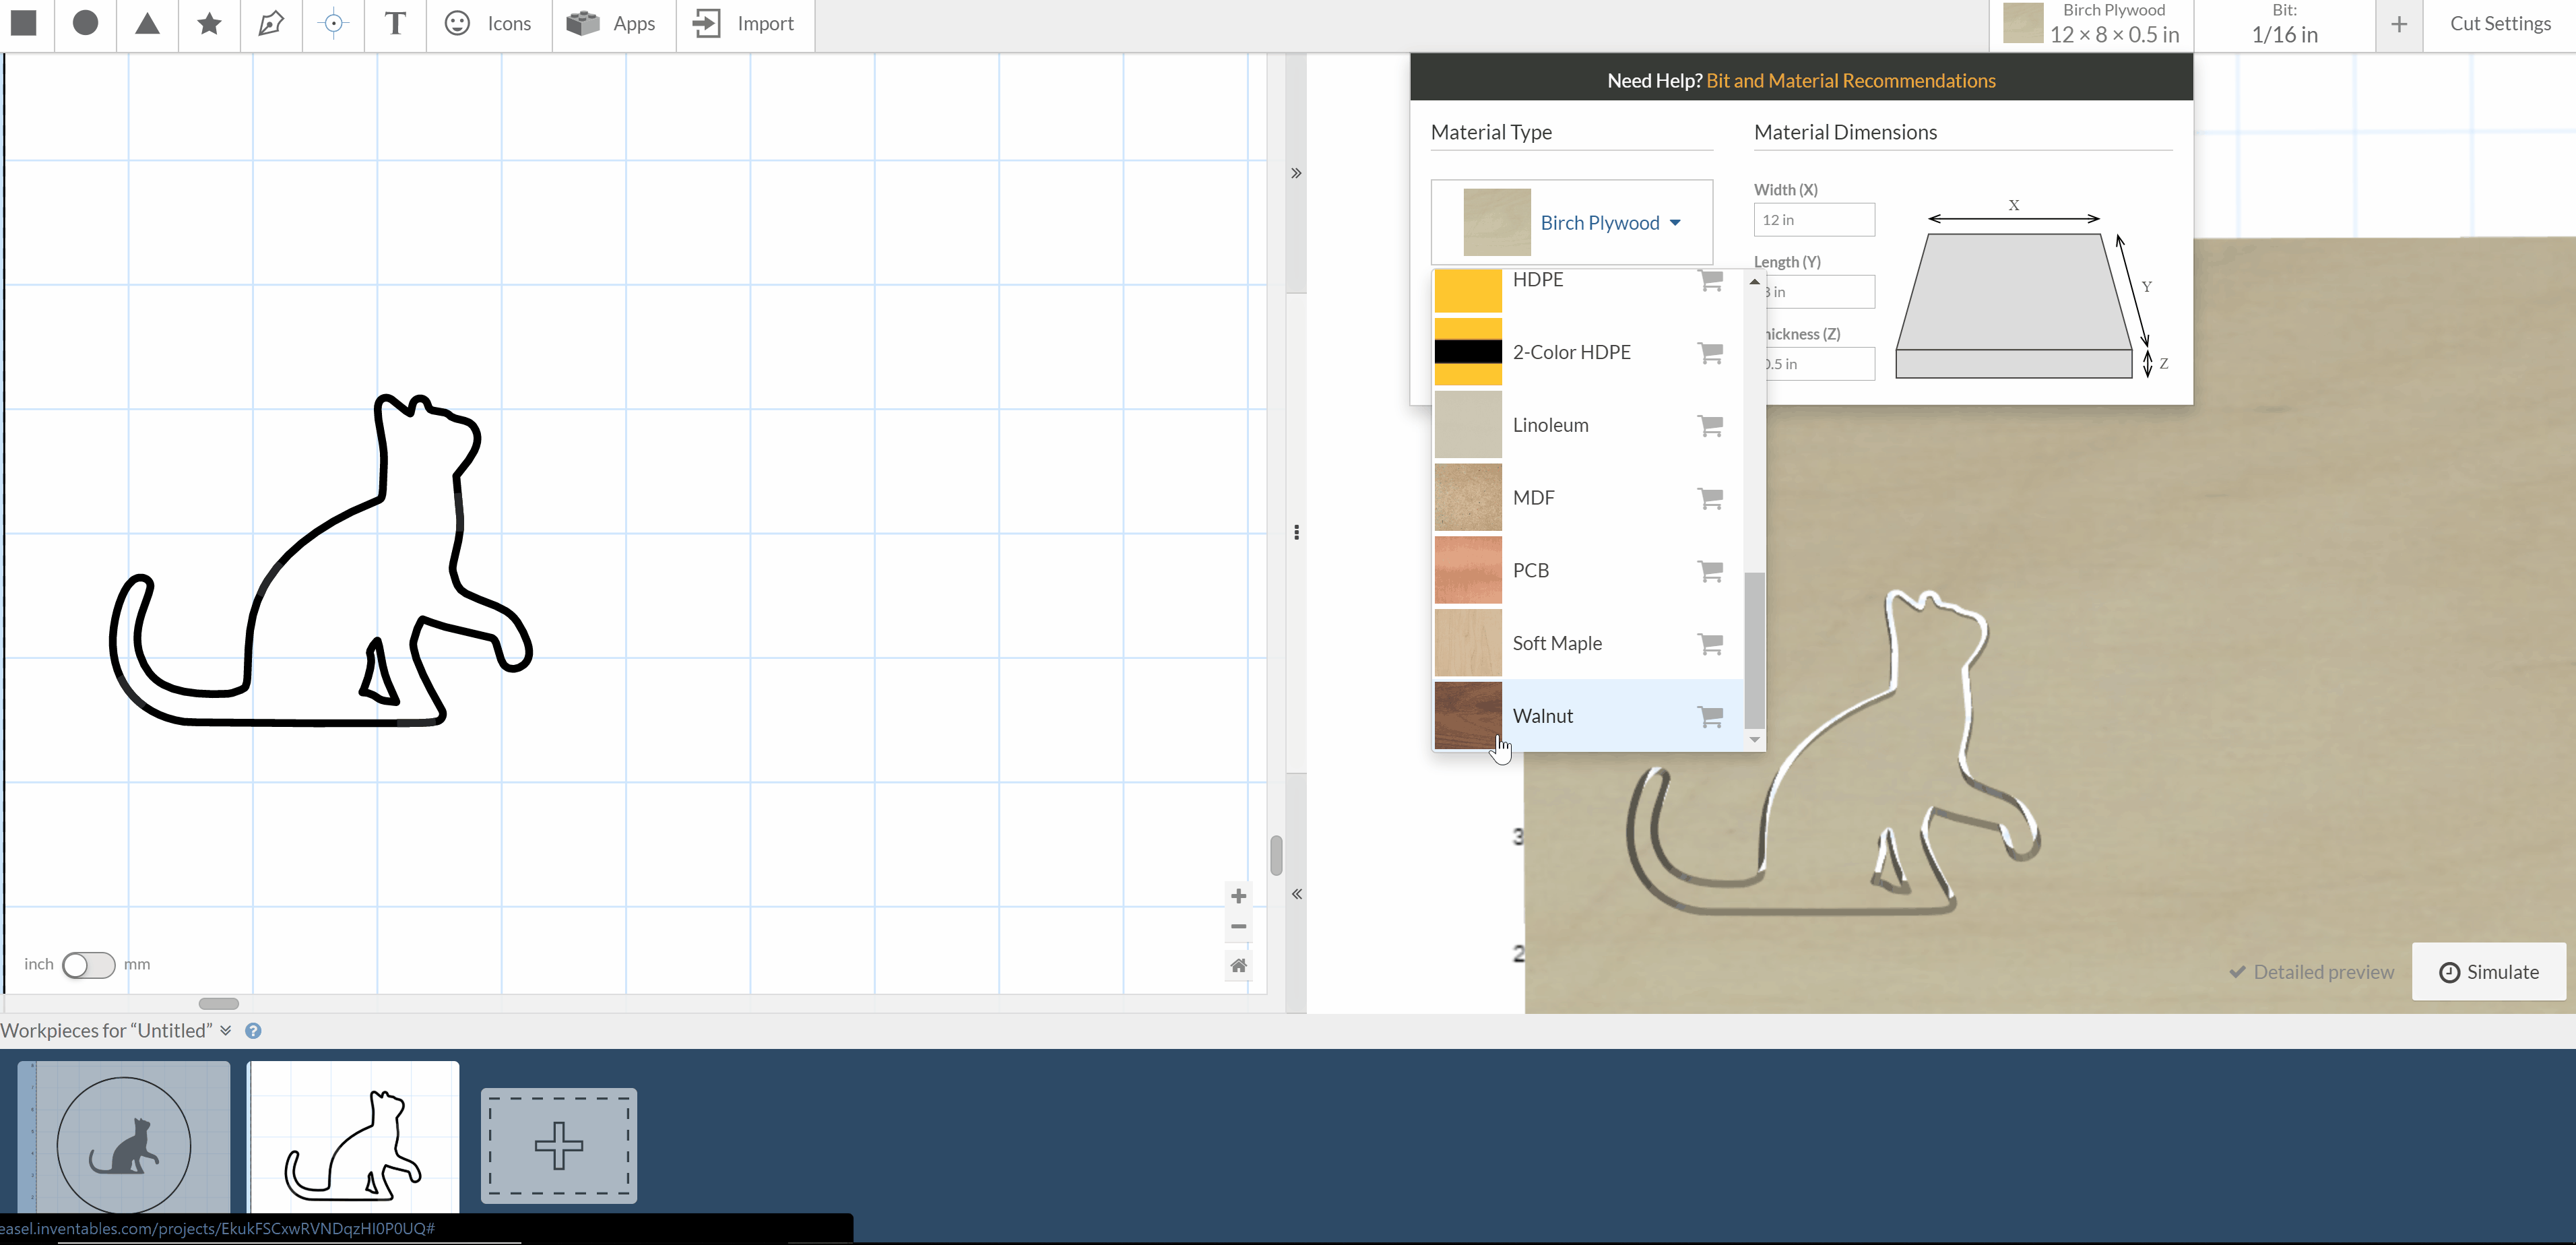Screen dimensions: 2576x1245
Task: Toggle inch to mm units switch
Action: pyautogui.click(x=88, y=964)
